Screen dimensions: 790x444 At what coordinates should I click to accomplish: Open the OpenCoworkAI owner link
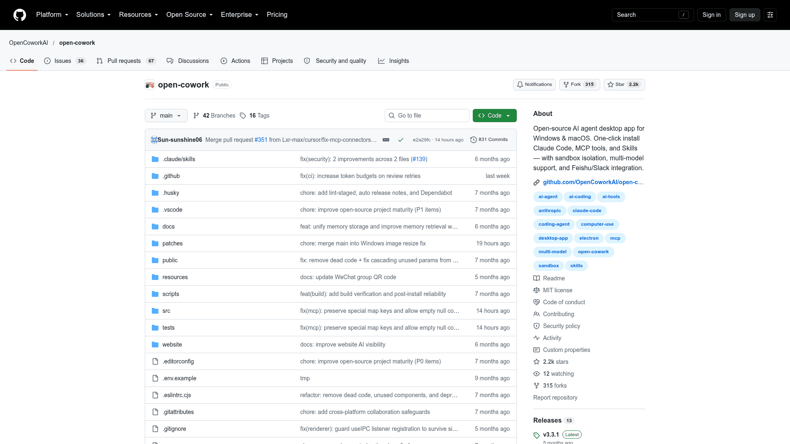[28, 43]
